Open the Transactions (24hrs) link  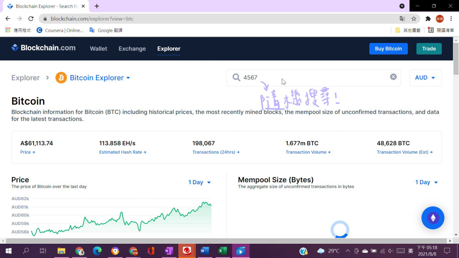pos(216,152)
